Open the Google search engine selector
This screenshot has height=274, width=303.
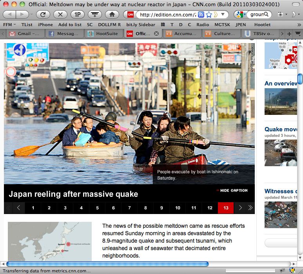pyautogui.click(x=240, y=15)
